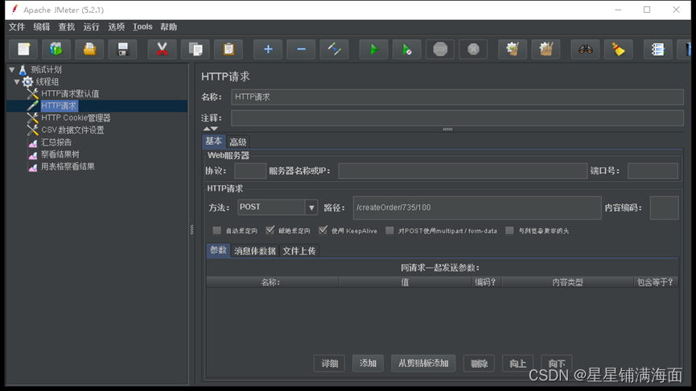The height and width of the screenshot is (391, 696).
Task: Select the HTTP请求默认值 tree item
Action: click(70, 93)
